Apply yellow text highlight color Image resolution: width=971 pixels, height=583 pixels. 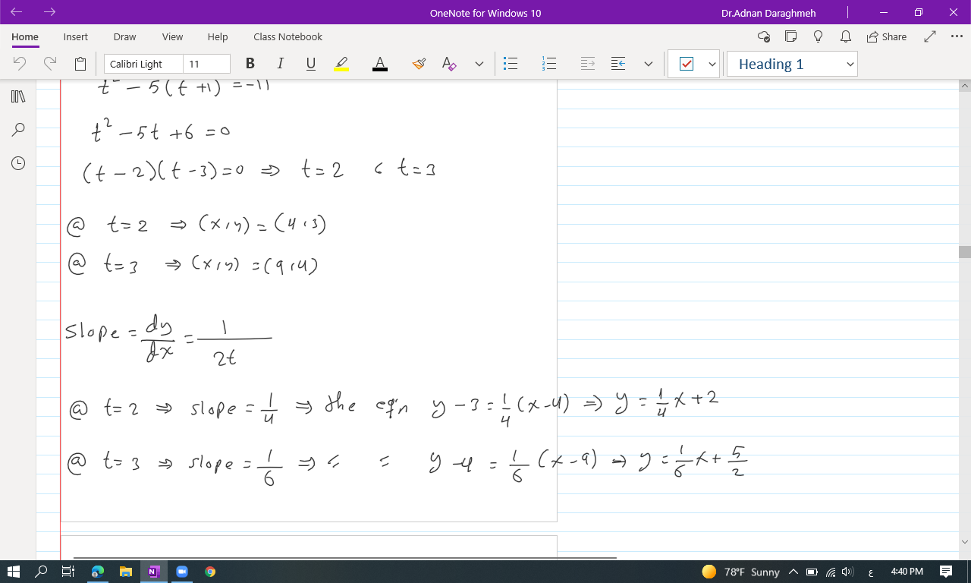341,64
